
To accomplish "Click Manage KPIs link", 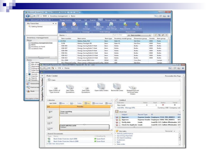I will pyautogui.click(x=130, y=108).
